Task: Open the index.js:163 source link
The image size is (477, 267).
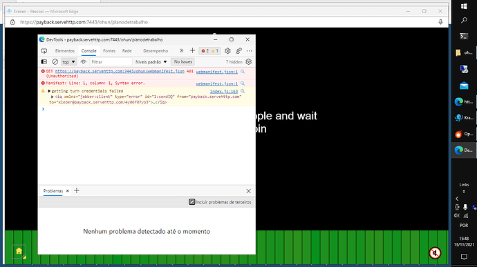Action: click(223, 91)
